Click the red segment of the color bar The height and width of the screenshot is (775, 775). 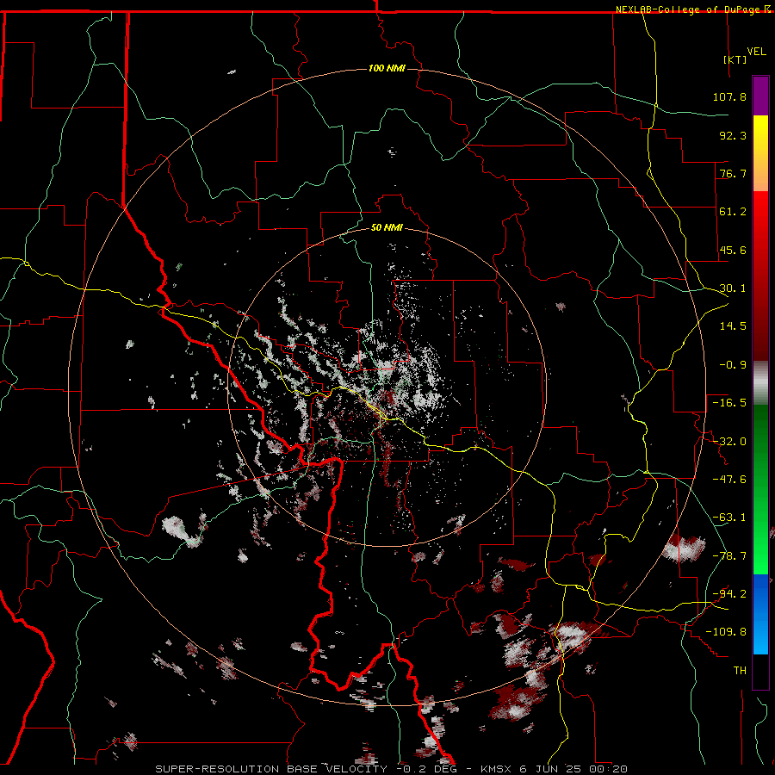[x=760, y=276]
